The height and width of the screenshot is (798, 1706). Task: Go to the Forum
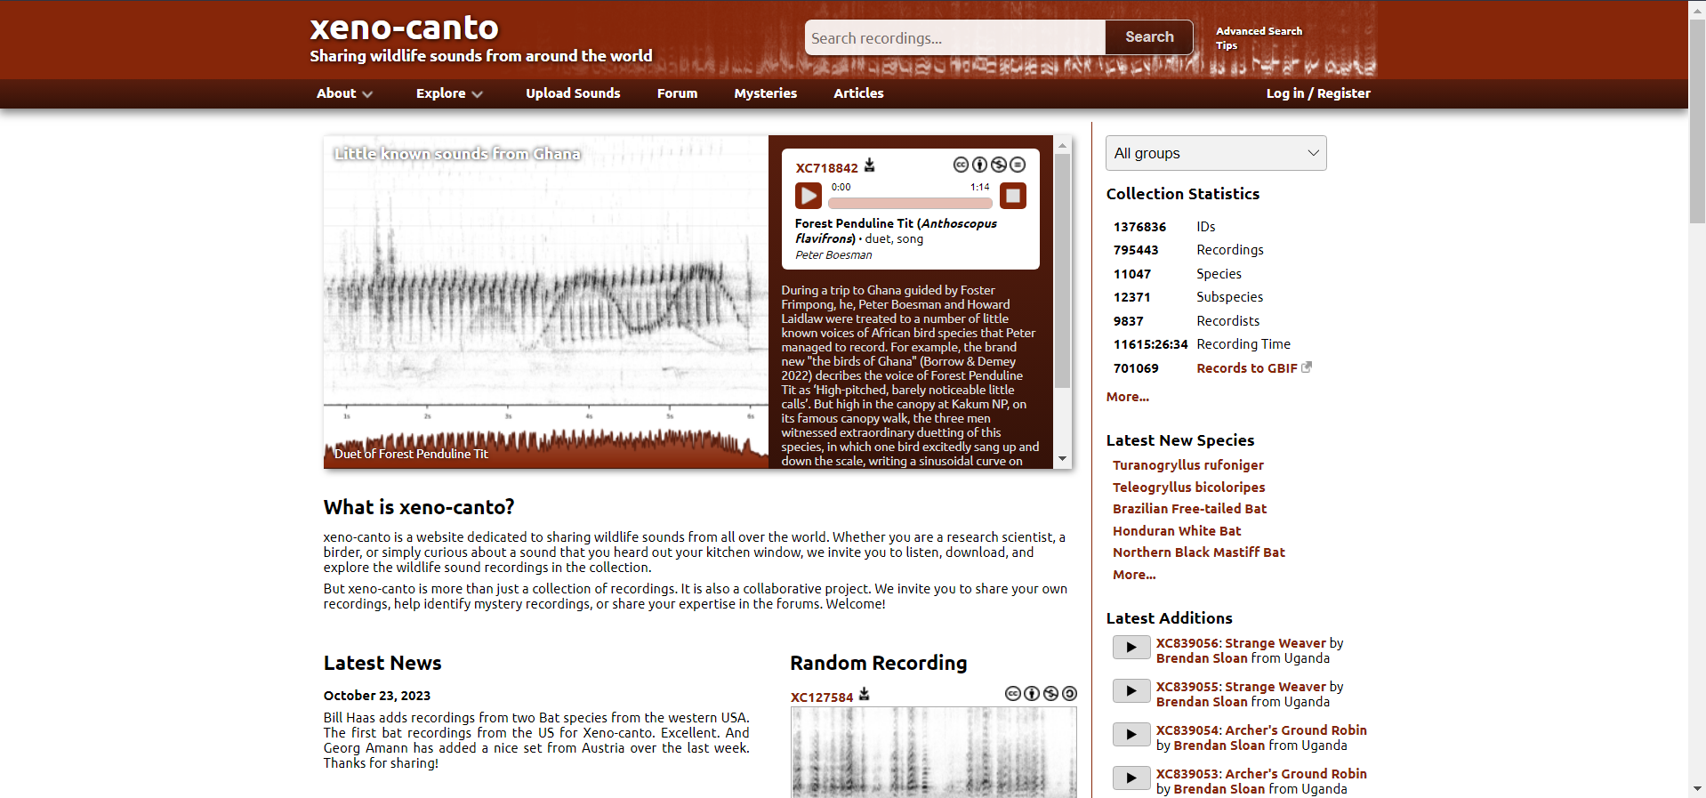coord(677,93)
